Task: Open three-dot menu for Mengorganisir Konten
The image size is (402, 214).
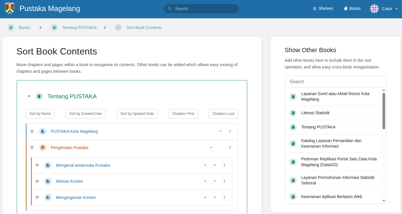Action: tap(224, 197)
